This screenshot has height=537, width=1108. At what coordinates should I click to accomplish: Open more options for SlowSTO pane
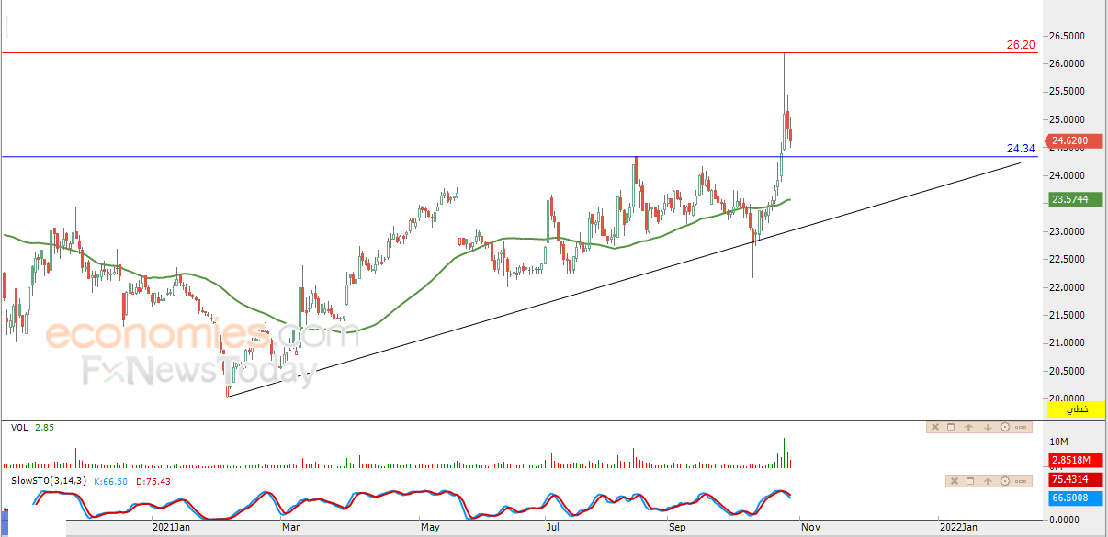[x=1021, y=481]
